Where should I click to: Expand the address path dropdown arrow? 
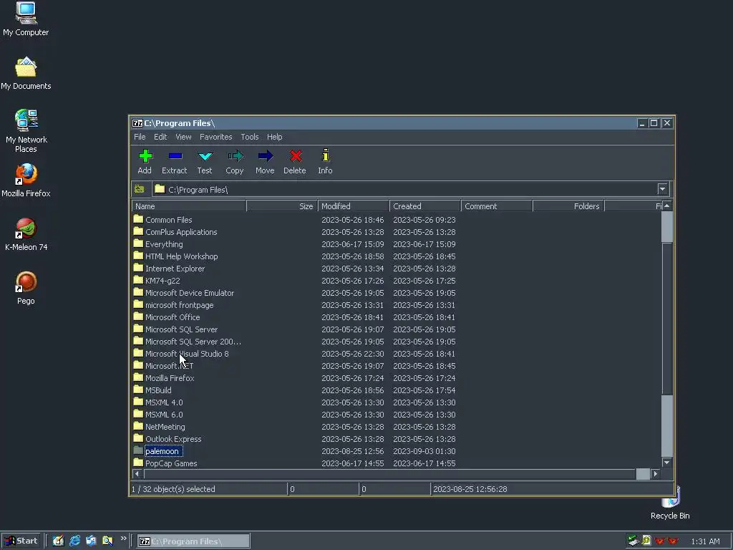[x=662, y=189]
